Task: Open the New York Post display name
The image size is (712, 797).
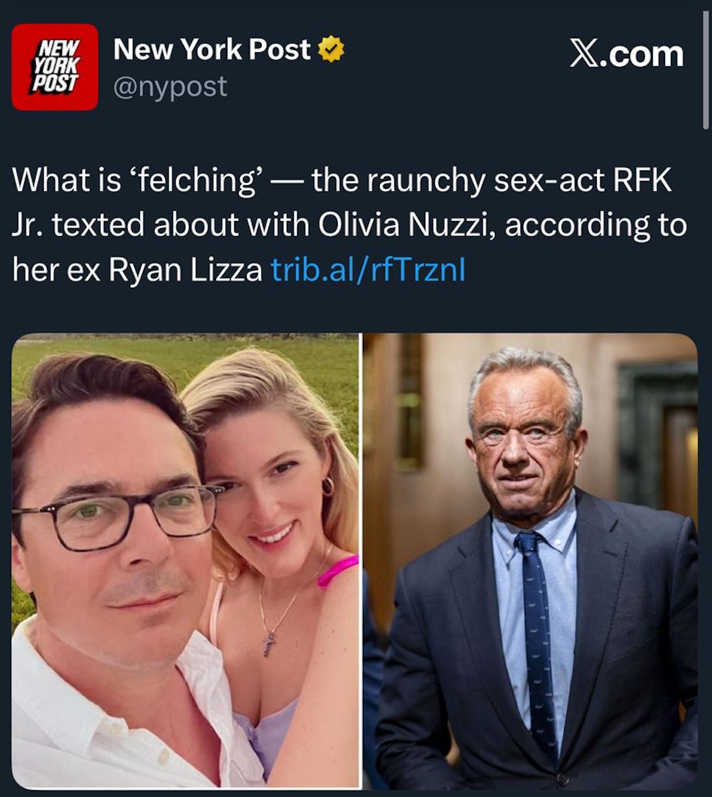Action: [212, 49]
